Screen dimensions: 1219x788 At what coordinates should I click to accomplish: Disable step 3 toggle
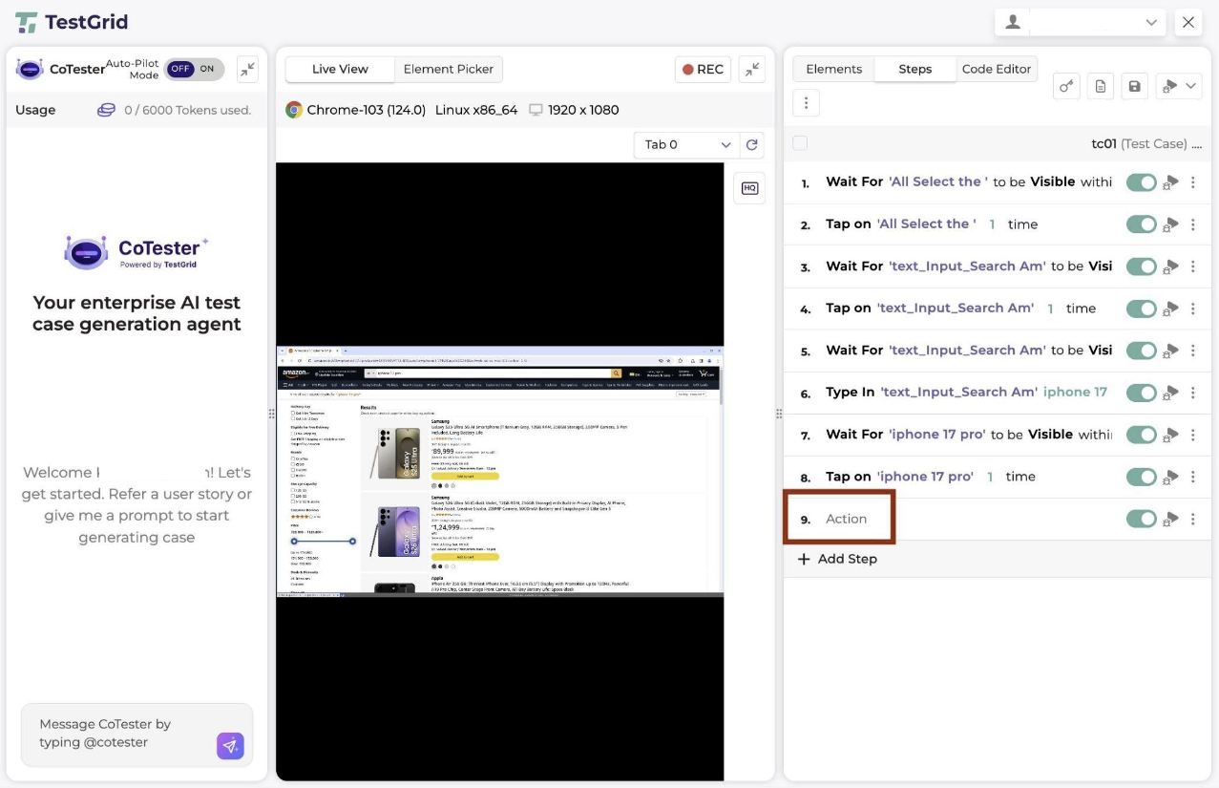coord(1141,266)
